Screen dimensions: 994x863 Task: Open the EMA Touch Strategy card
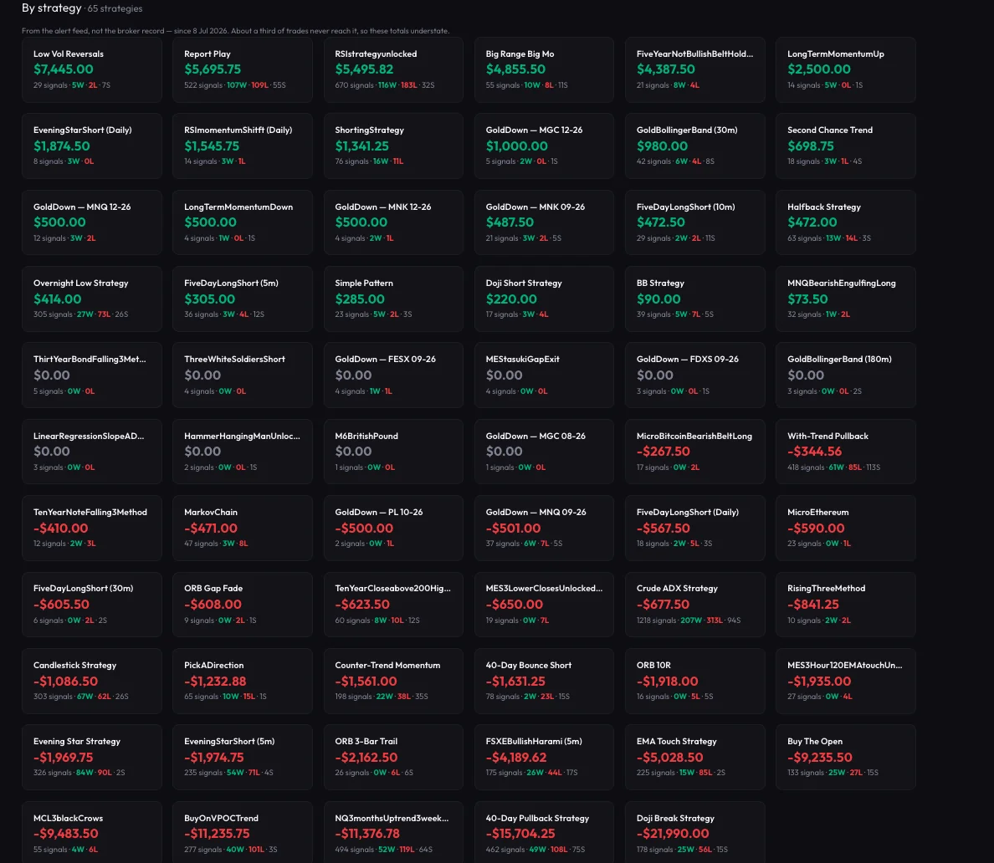click(694, 757)
